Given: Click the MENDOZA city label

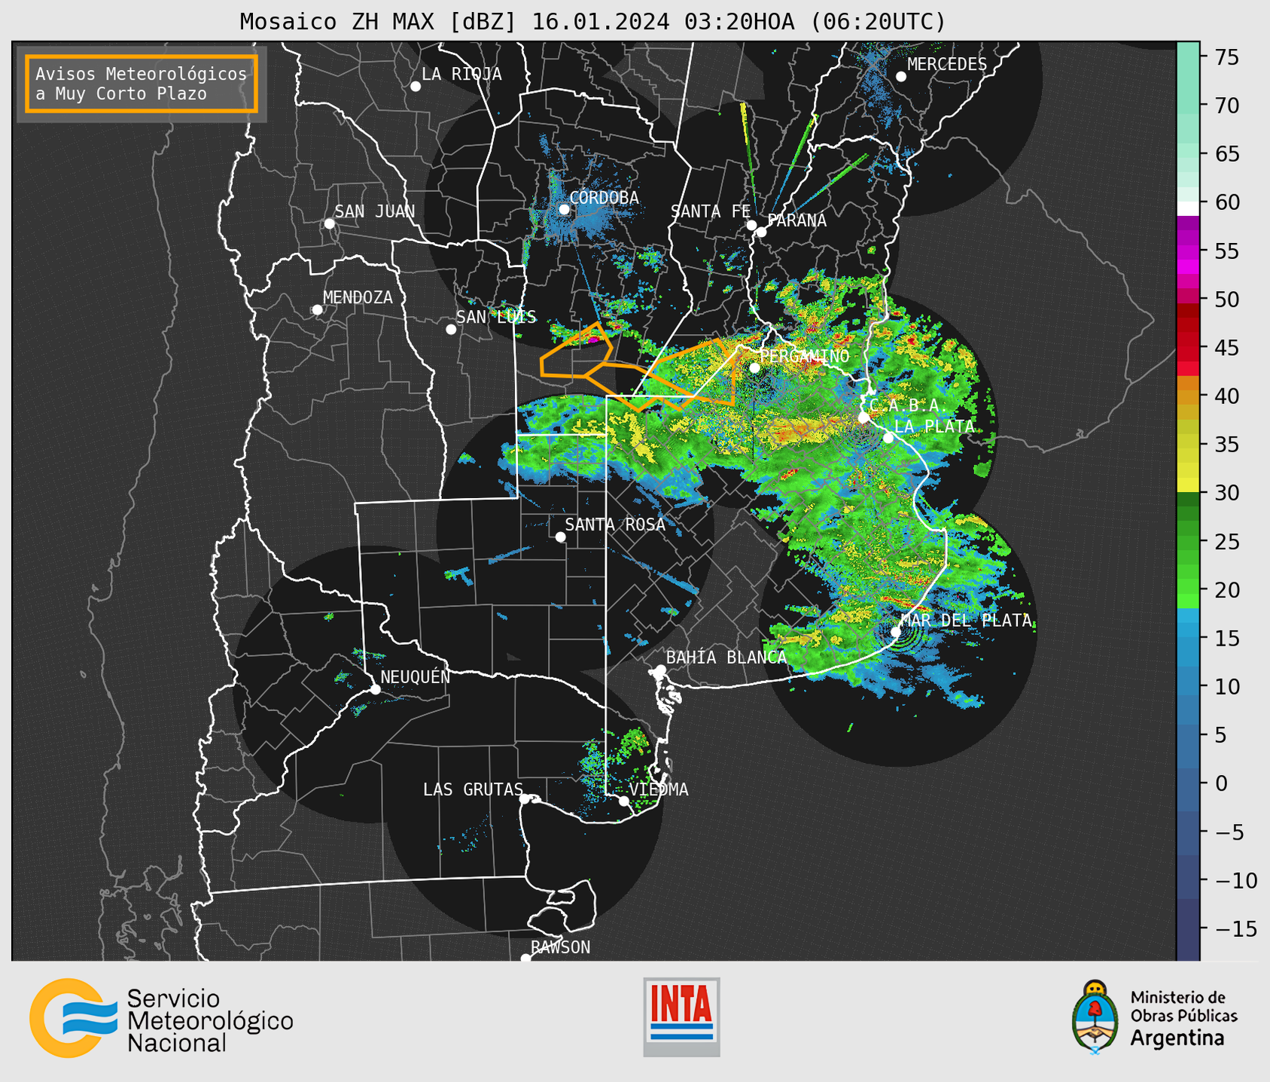Looking at the screenshot, I should (358, 298).
